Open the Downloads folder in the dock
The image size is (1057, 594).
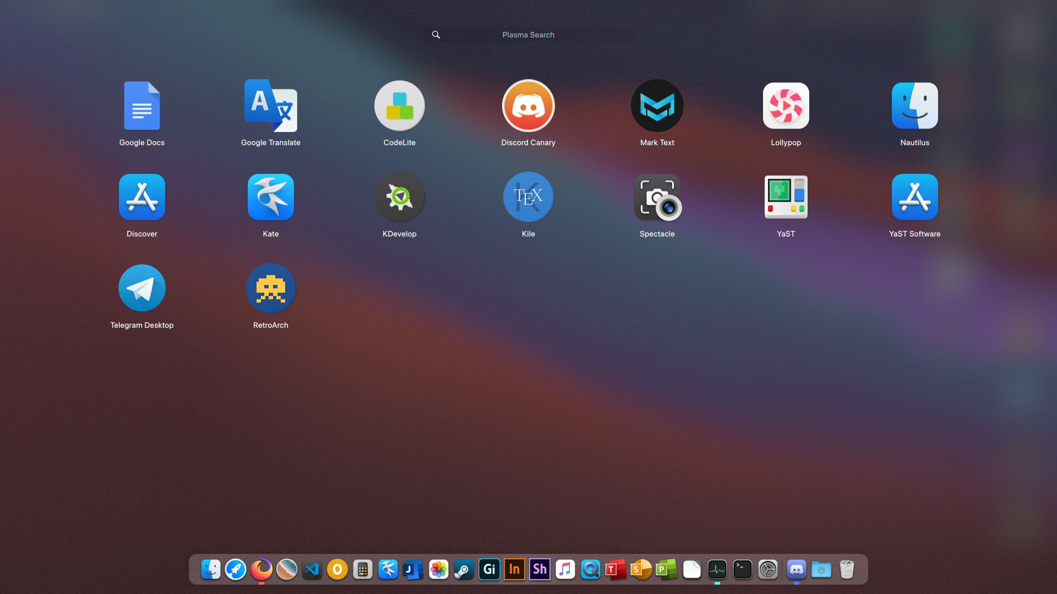click(821, 569)
